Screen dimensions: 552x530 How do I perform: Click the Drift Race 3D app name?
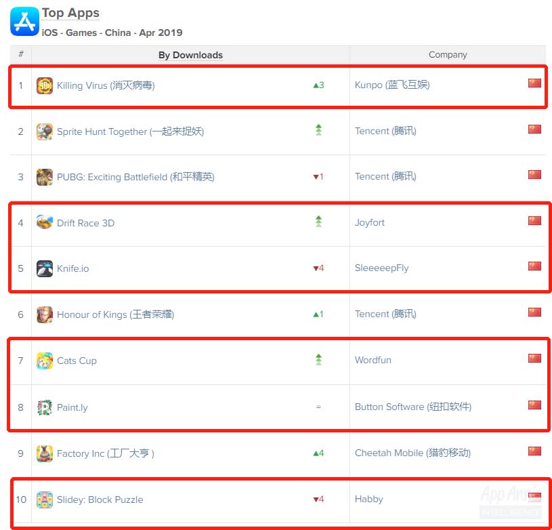click(x=85, y=223)
